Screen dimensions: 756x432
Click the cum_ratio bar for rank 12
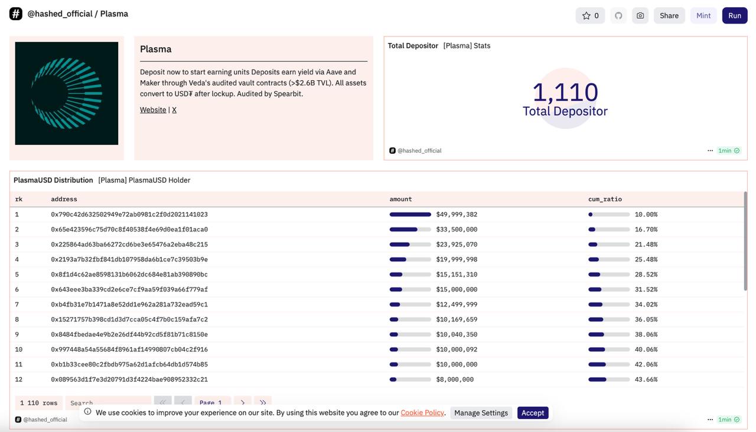point(609,380)
